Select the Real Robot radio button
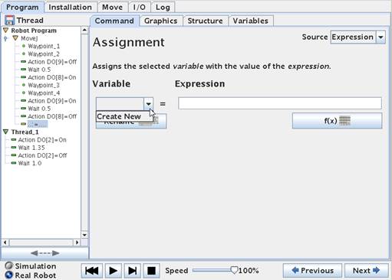The width and height of the screenshot is (392, 280). (8, 275)
